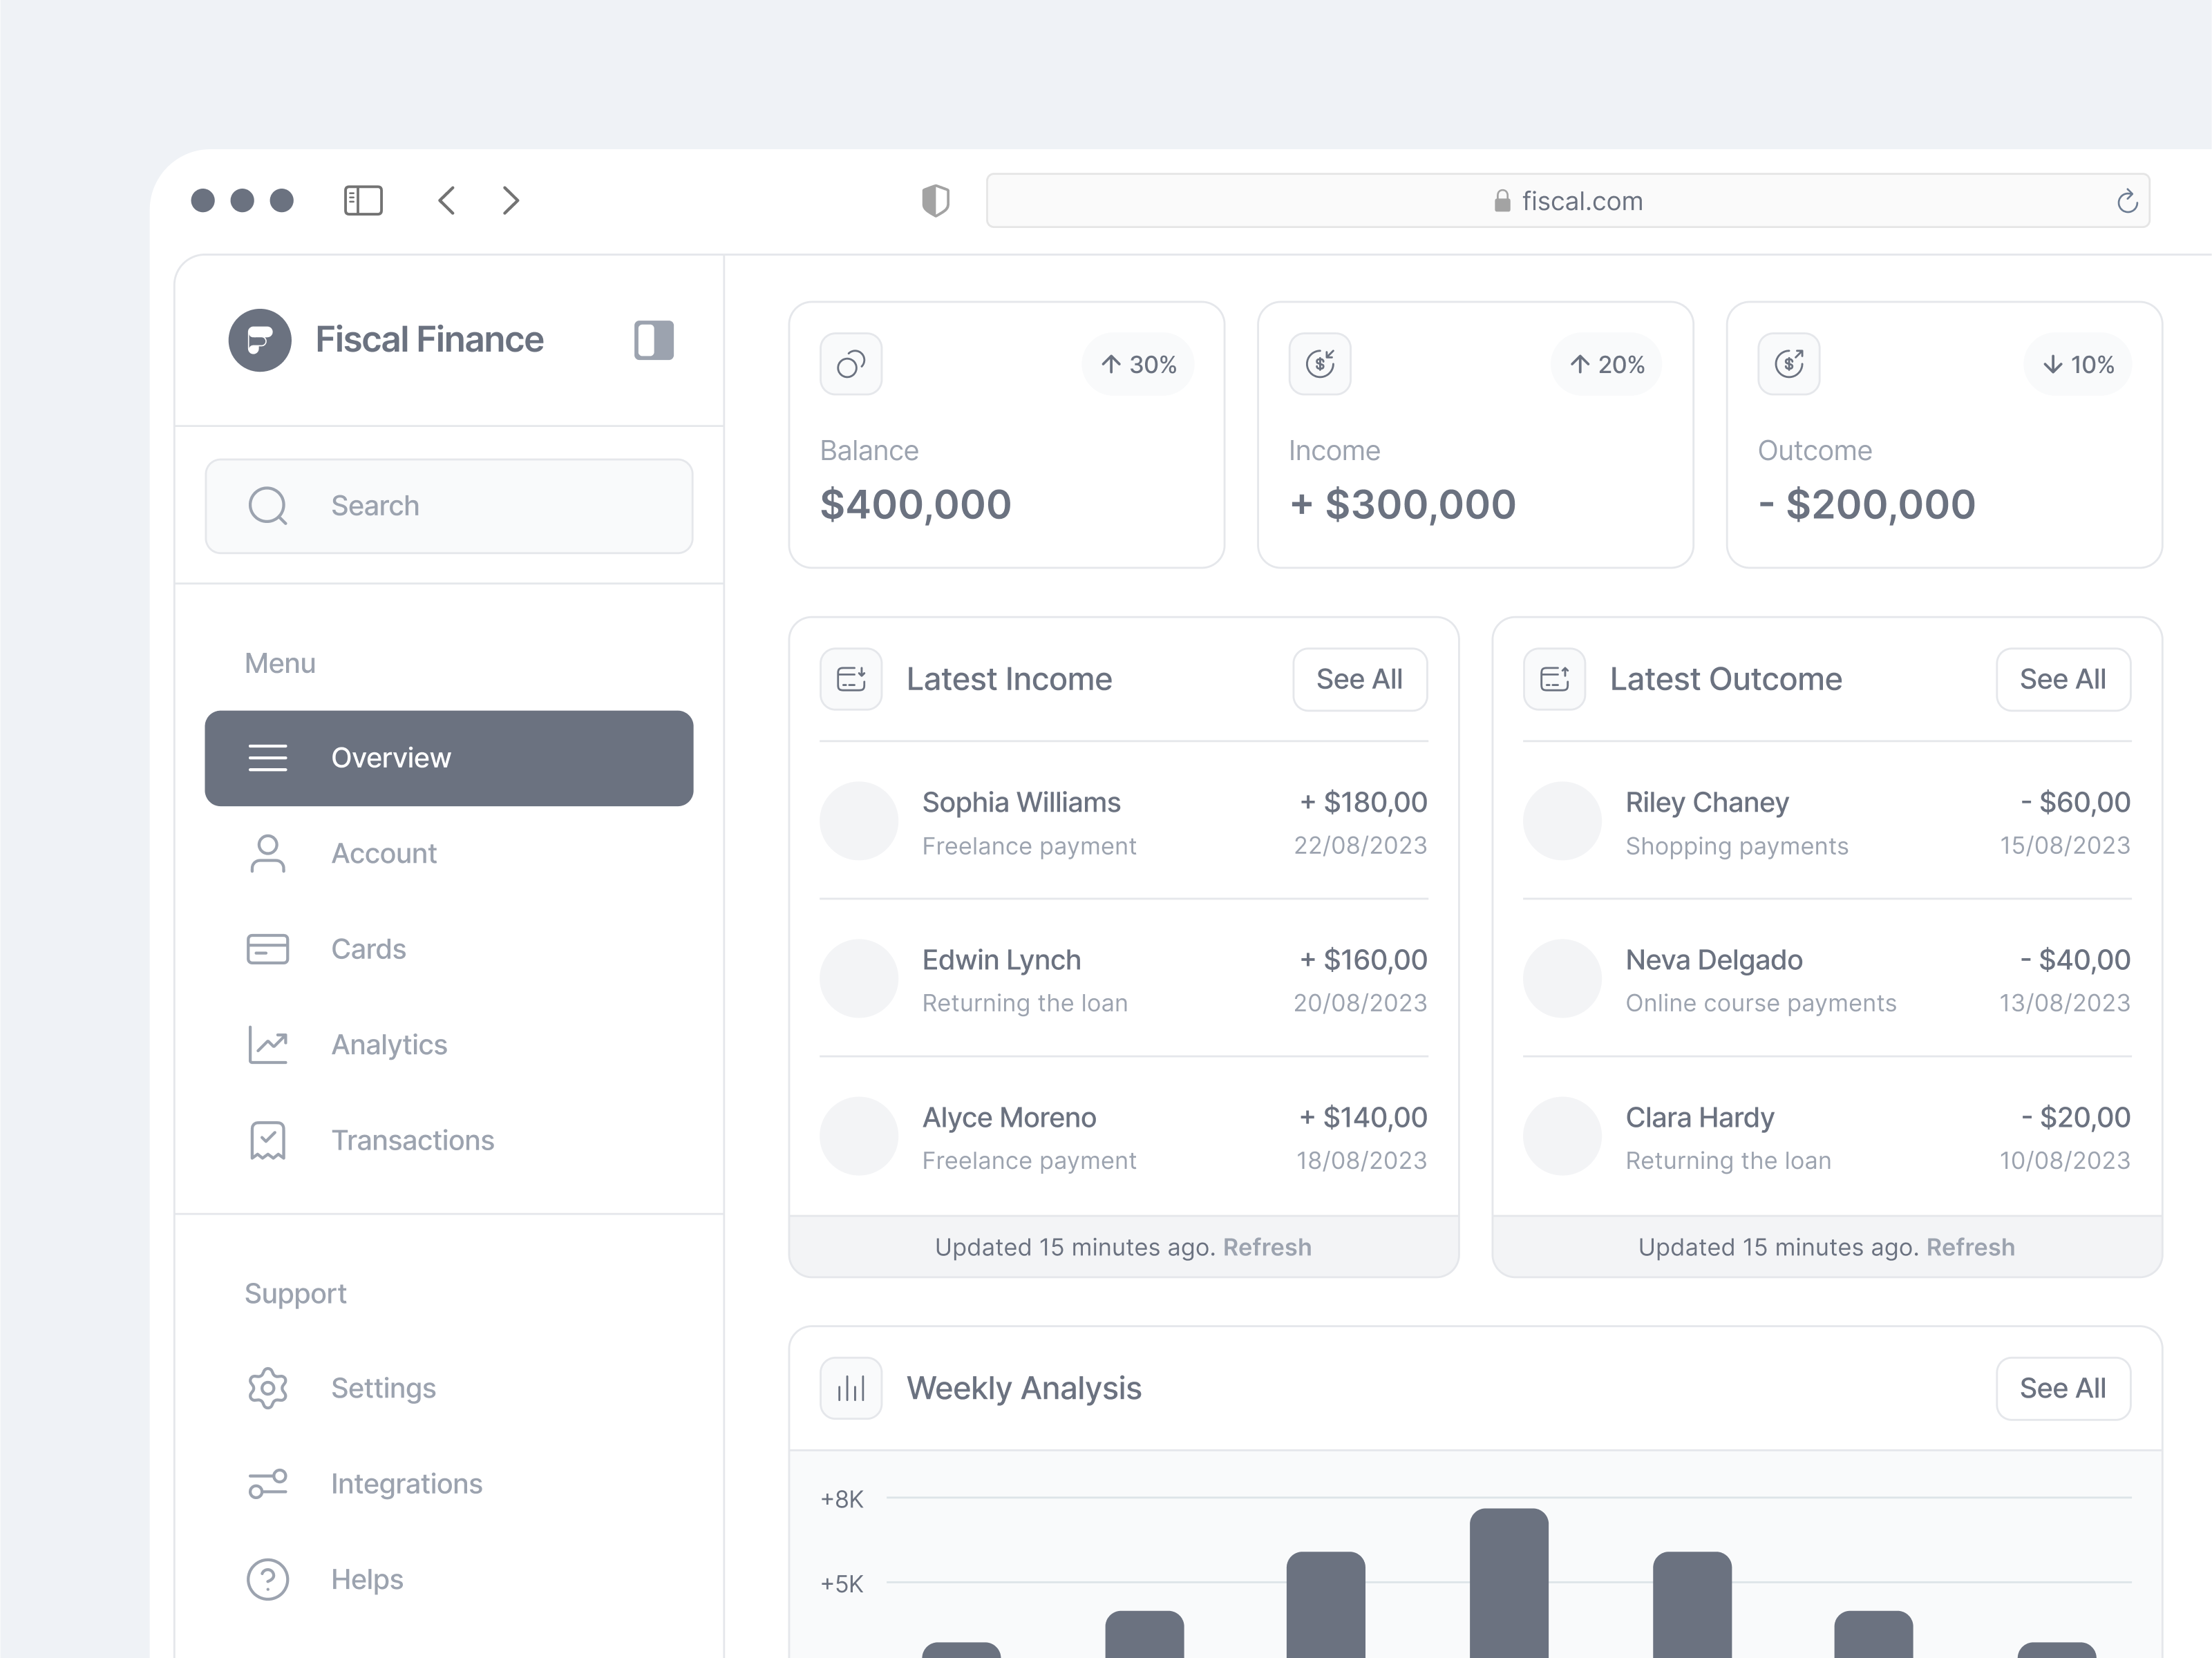Viewport: 2212px width, 1658px height.
Task: Open the browser shield privacy control
Action: (x=936, y=200)
